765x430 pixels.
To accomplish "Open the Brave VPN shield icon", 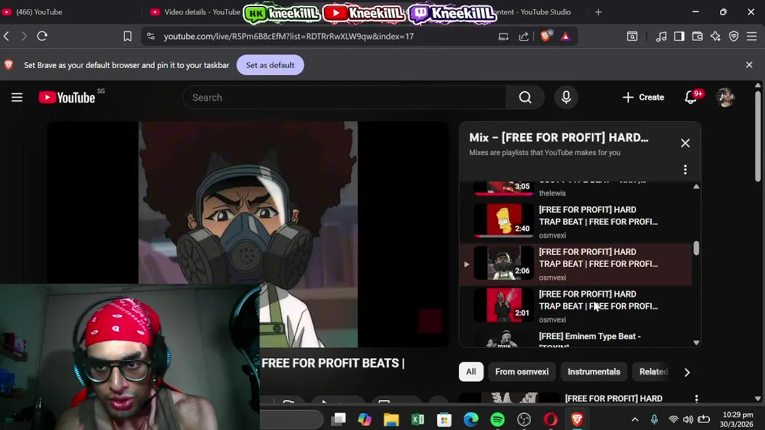I will (734, 36).
